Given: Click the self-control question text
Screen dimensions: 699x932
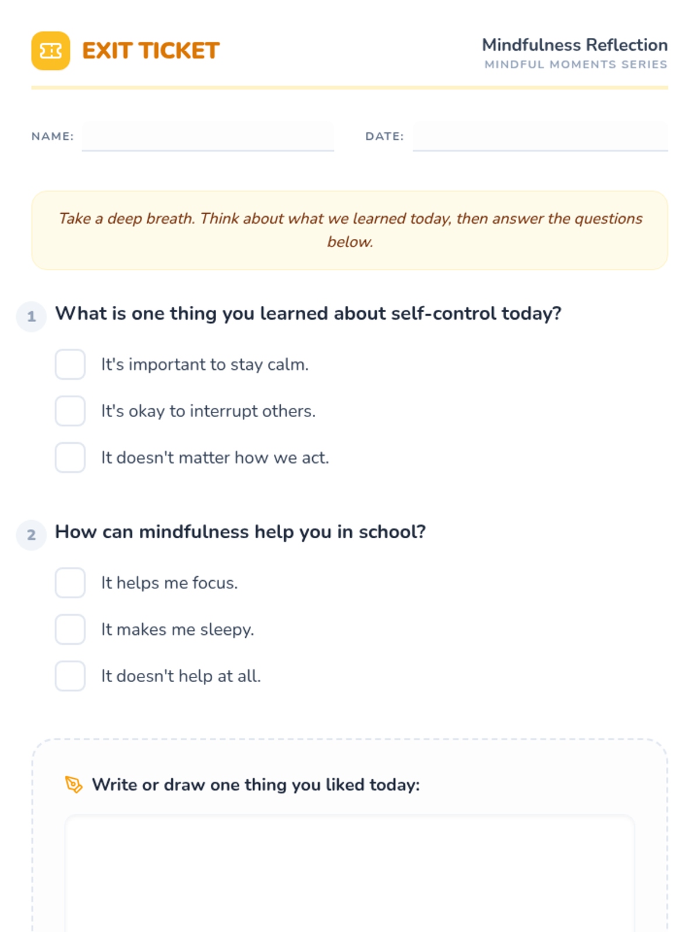Looking at the screenshot, I should pyautogui.click(x=308, y=313).
